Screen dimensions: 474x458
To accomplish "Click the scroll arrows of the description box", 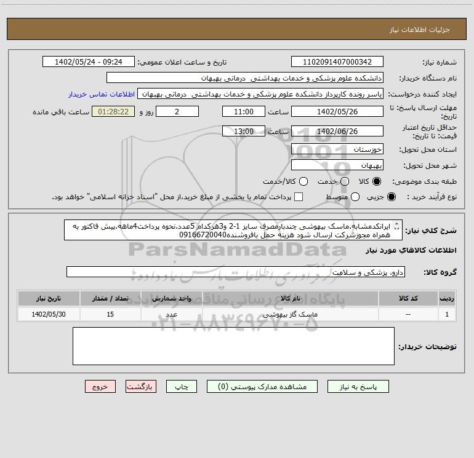I will click(397, 226).
